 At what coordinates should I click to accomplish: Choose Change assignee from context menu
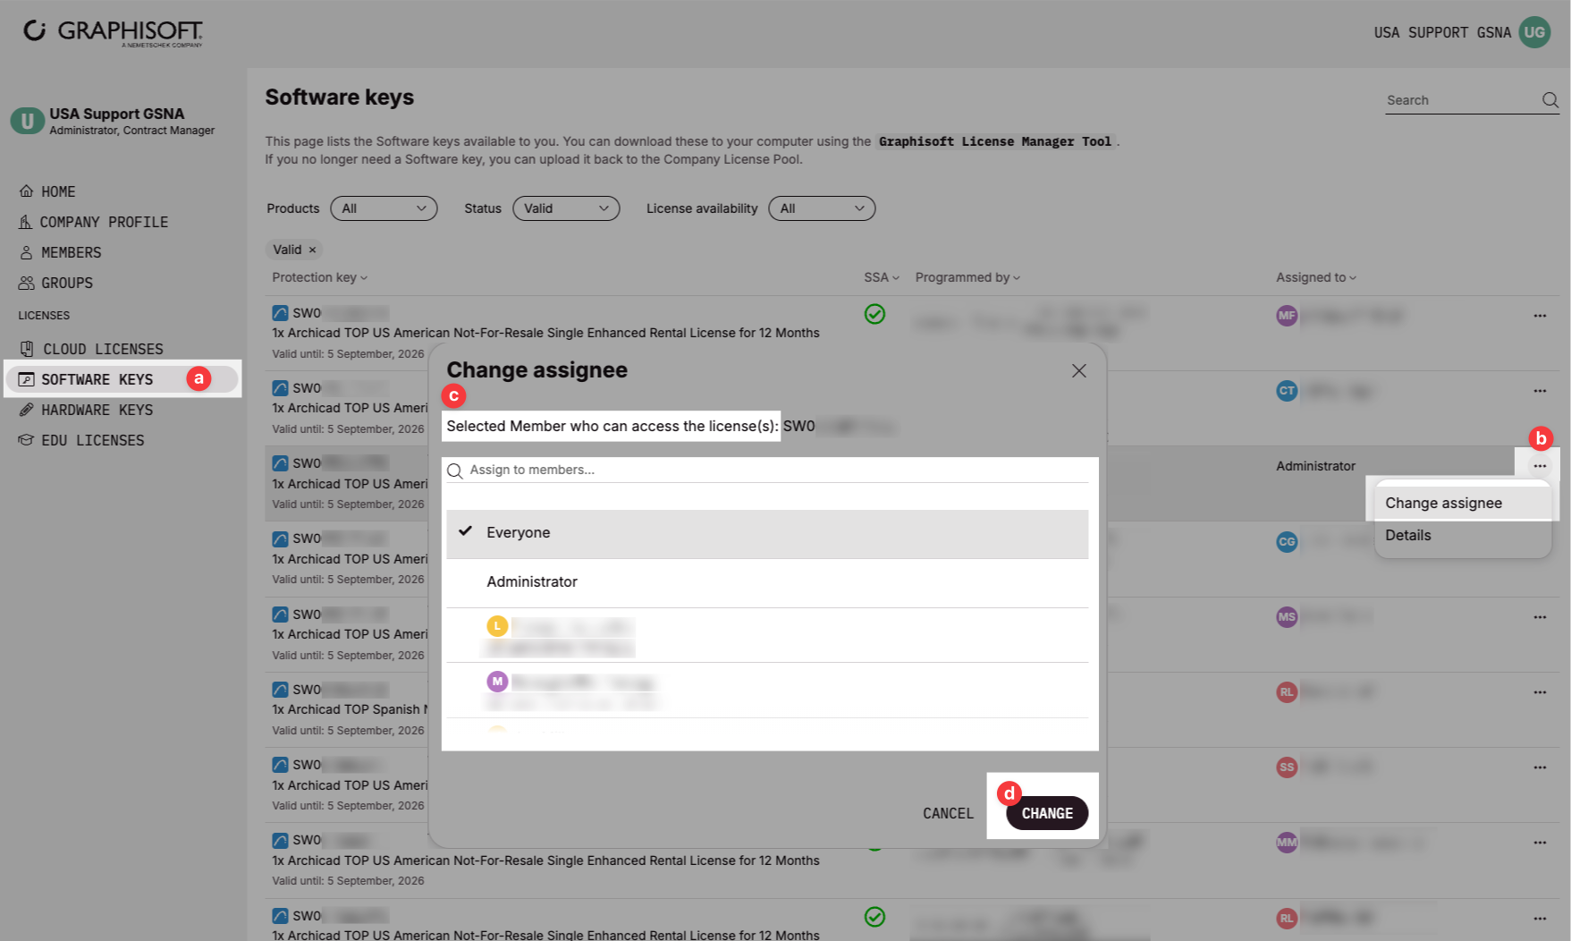click(1462, 503)
